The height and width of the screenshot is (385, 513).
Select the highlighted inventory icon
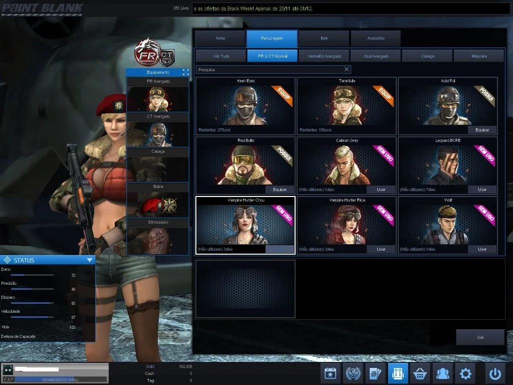point(398,373)
